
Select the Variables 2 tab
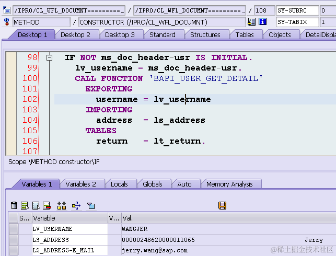pyautogui.click(x=80, y=184)
